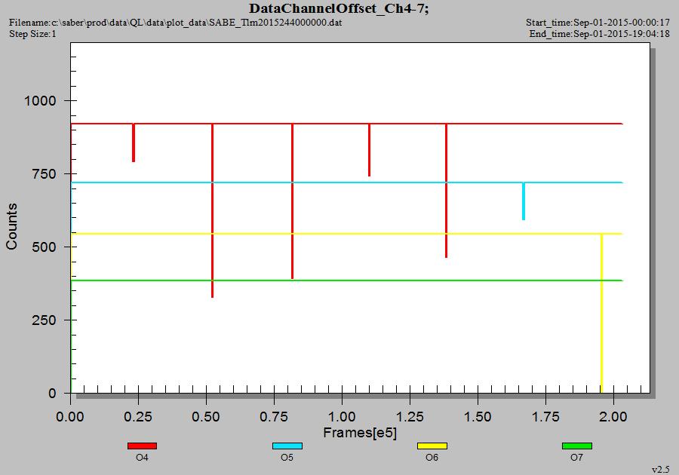Click the yellow O6 legend swatch
This screenshot has height=475, width=679.
point(432,446)
